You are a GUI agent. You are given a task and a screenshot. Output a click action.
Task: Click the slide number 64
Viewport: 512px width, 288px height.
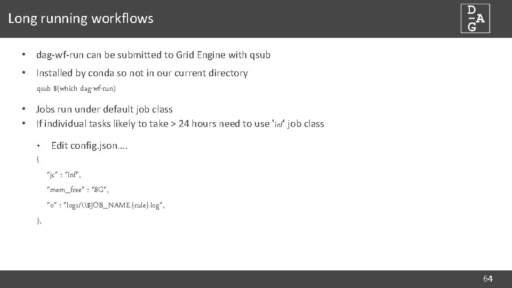point(487,279)
